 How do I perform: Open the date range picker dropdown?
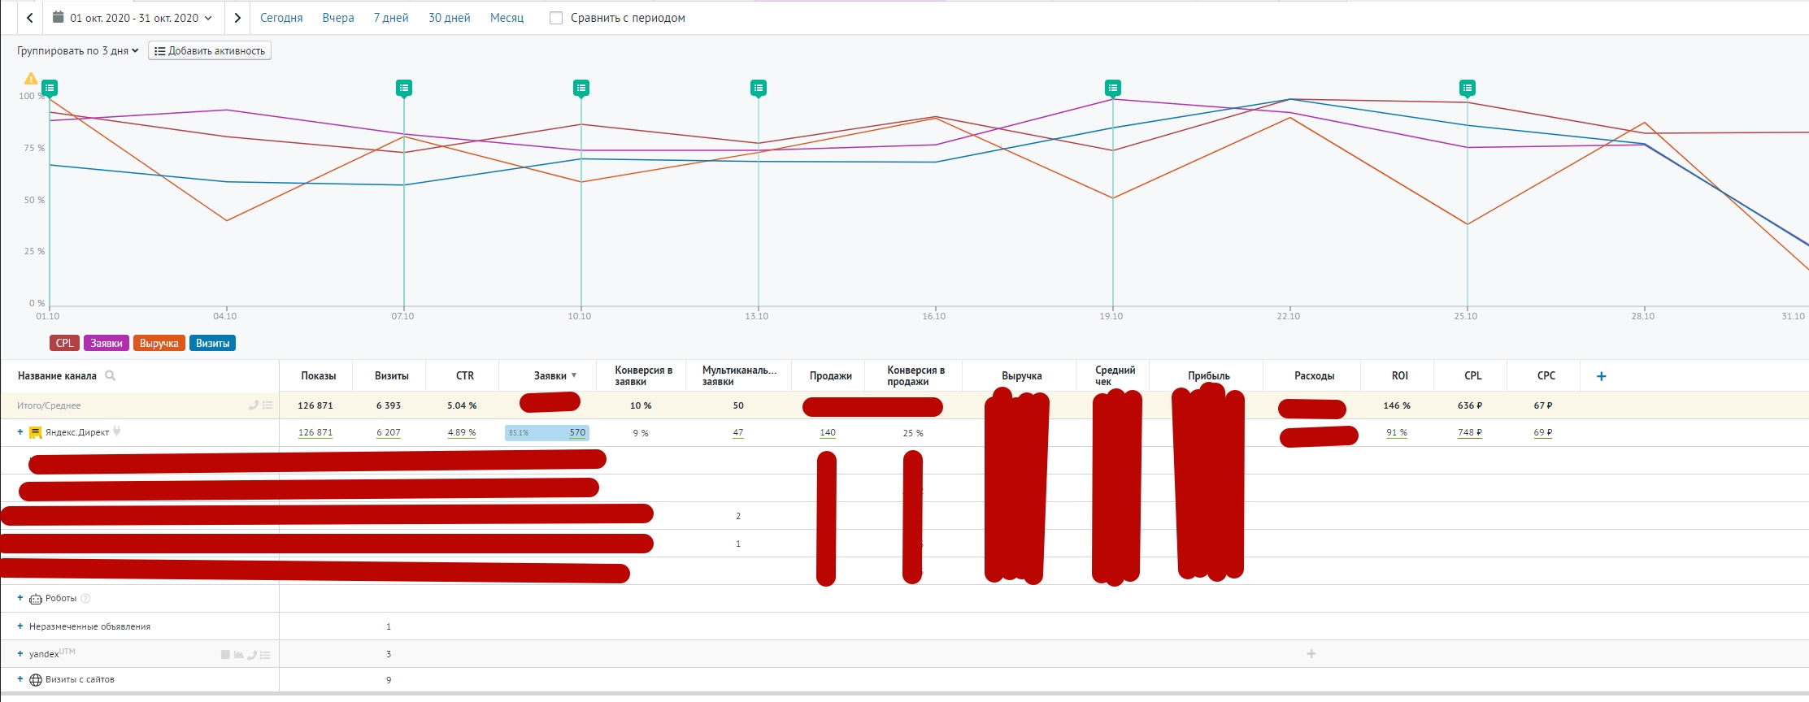(x=133, y=18)
